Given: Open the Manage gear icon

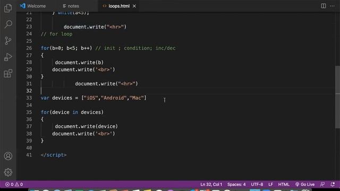Looking at the screenshot, I should [x=8, y=172].
